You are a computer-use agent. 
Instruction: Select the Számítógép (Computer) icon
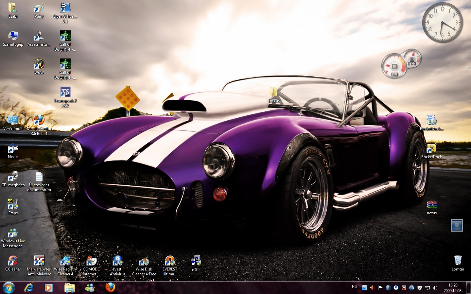coord(13,39)
